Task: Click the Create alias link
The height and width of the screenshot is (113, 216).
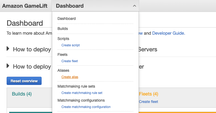Action: 70,77
